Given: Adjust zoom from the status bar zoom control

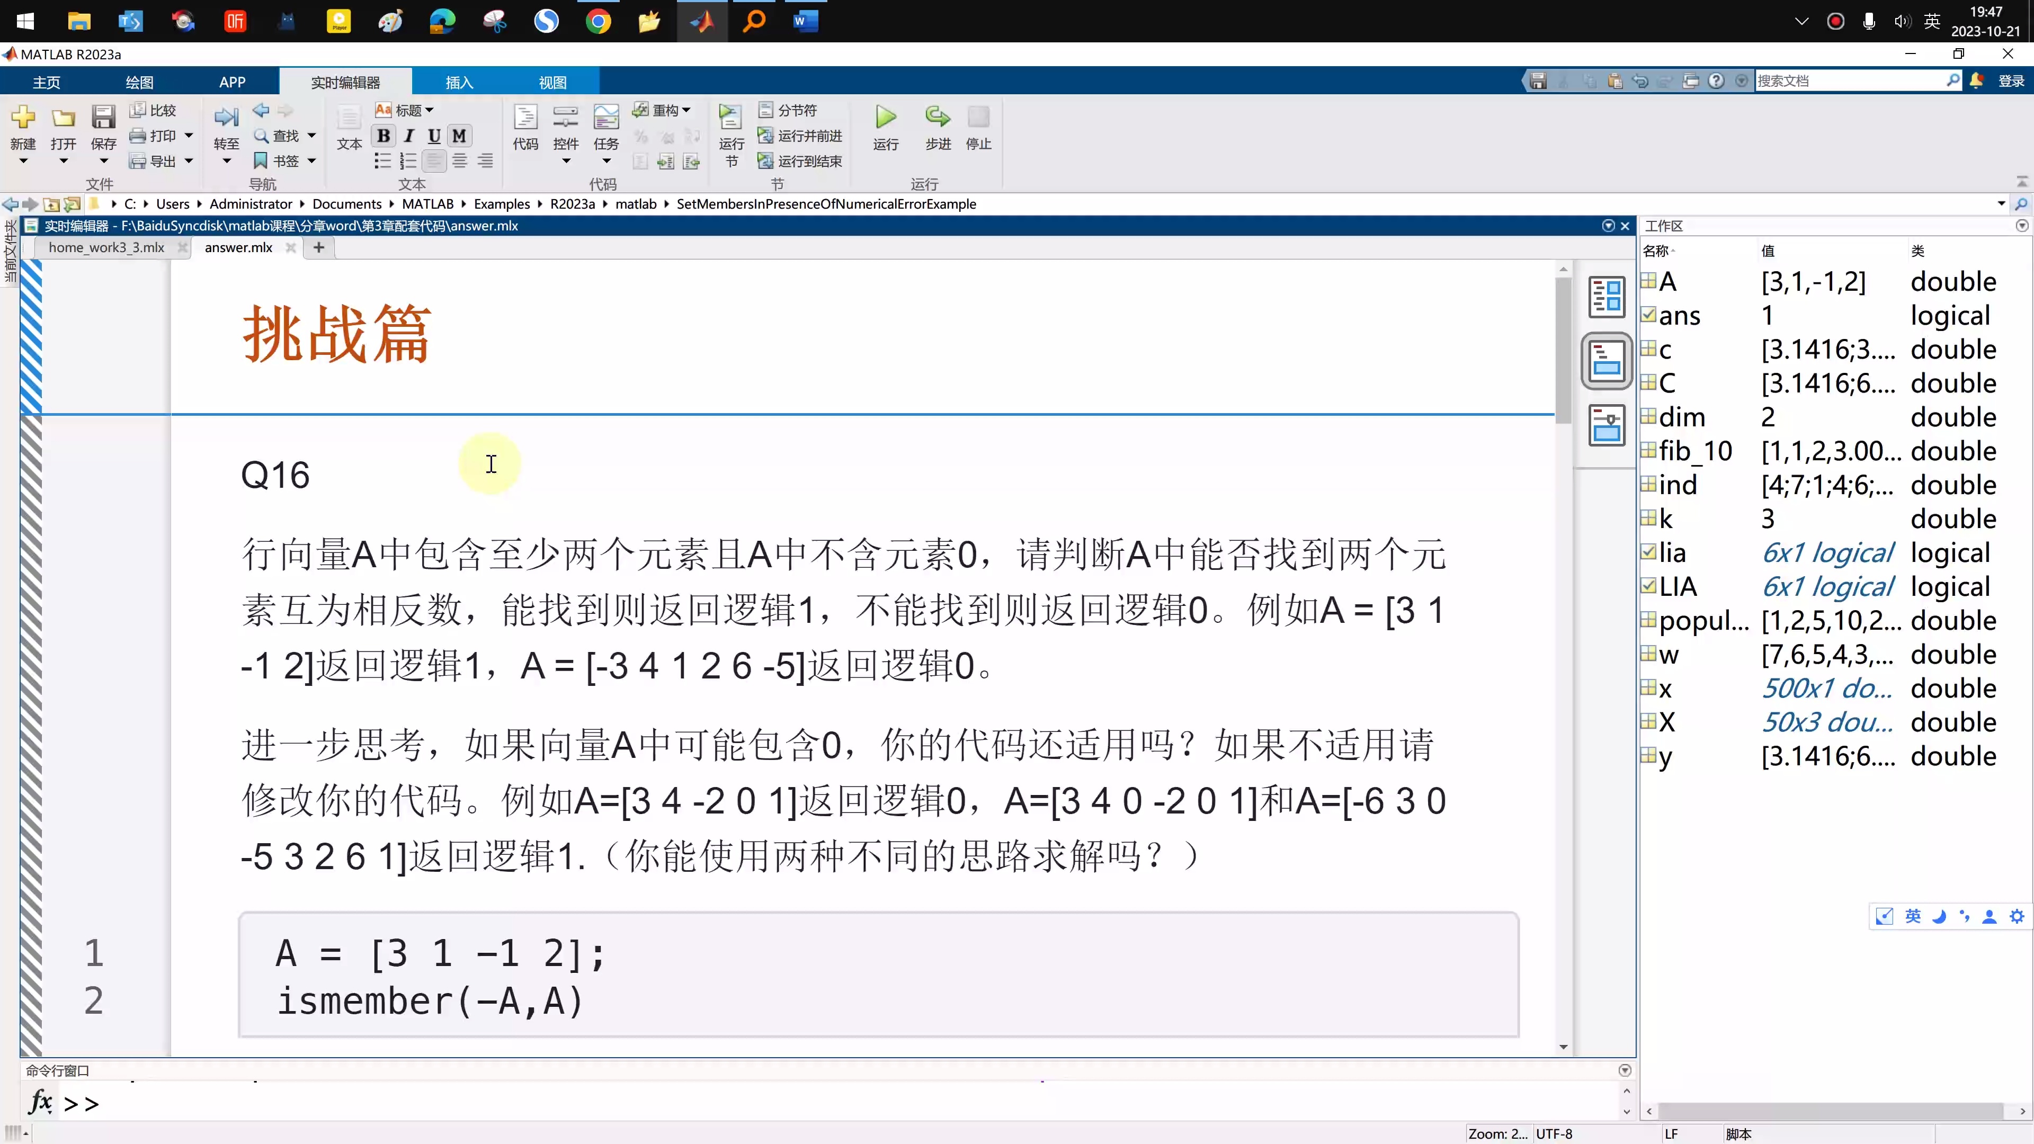Looking at the screenshot, I should coord(1497,1133).
